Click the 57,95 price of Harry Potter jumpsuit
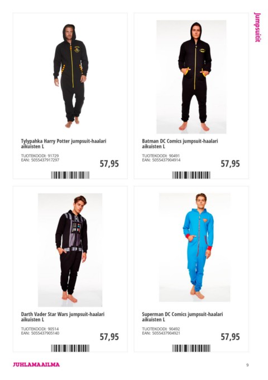The image size is (268, 380). pos(109,163)
